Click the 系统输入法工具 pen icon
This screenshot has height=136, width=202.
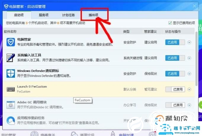pos(11,58)
